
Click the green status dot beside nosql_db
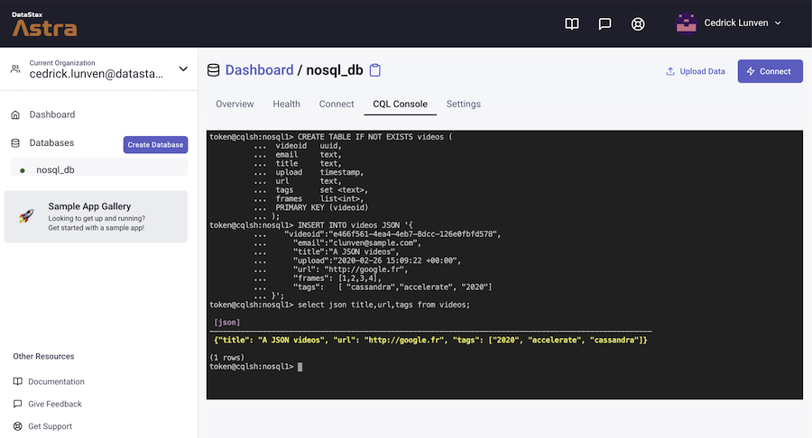23,170
